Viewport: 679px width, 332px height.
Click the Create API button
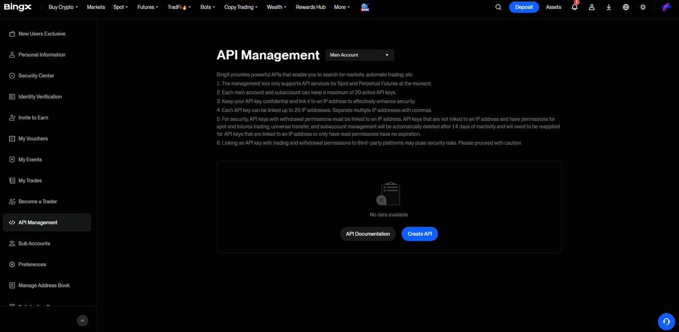click(x=420, y=234)
